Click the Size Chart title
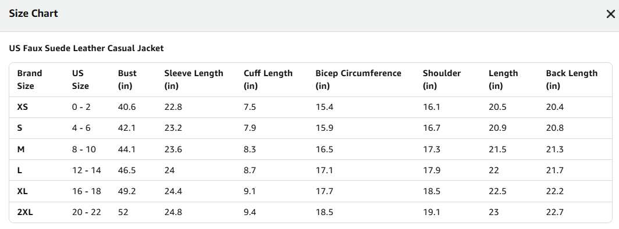The height and width of the screenshot is (229, 619). (x=33, y=13)
